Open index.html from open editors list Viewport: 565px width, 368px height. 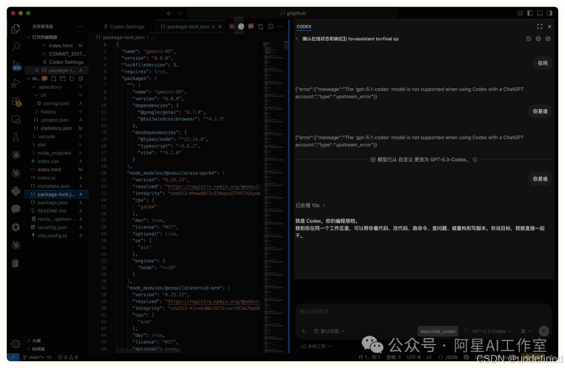pyautogui.click(x=61, y=45)
